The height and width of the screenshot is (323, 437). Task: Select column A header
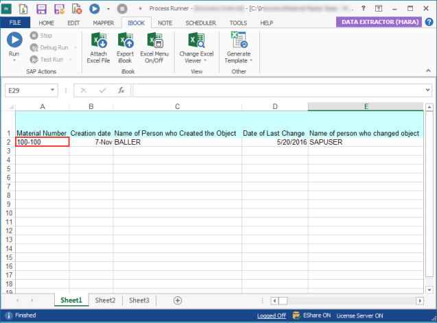43,107
